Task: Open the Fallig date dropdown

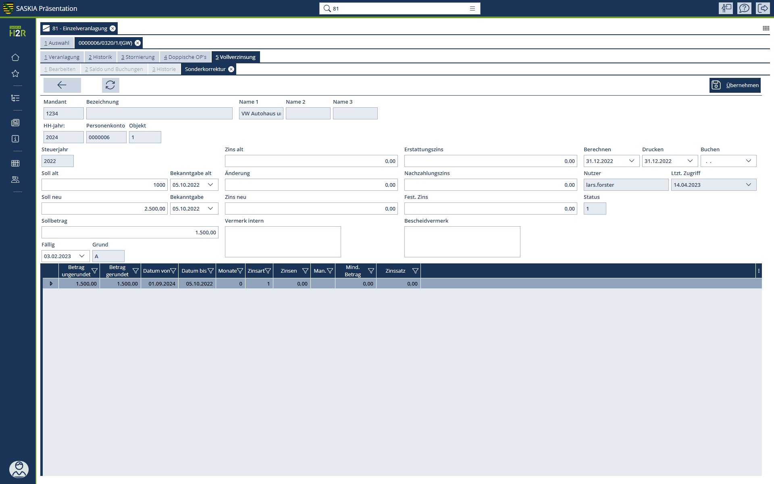Action: click(82, 256)
